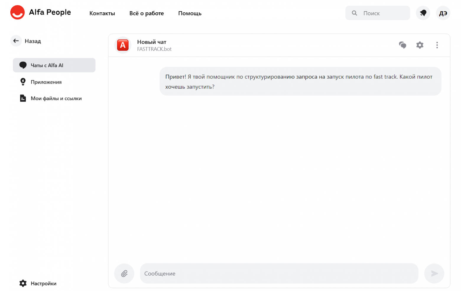Attach a file with the paperclip icon
Image resolution: width=461 pixels, height=291 pixels.
124,273
